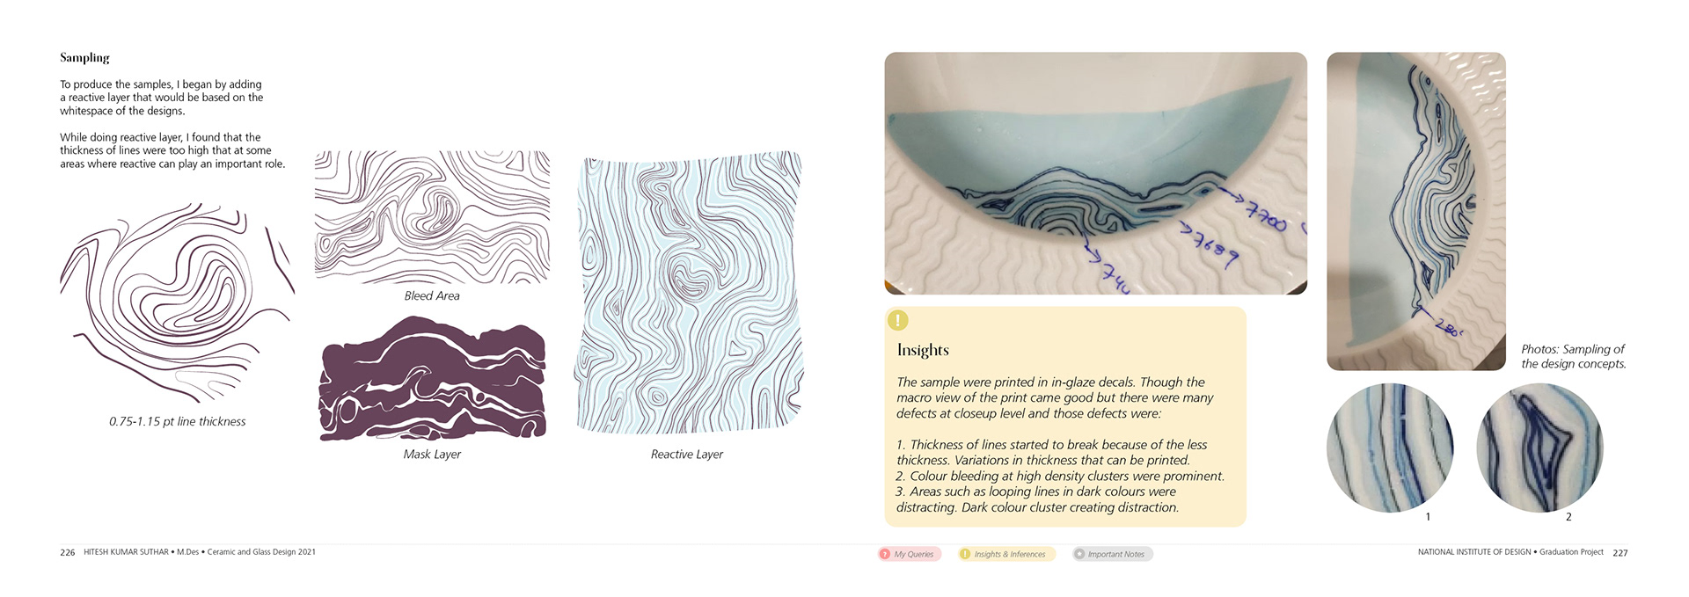Click page number 227 in footer

pyautogui.click(x=1620, y=553)
